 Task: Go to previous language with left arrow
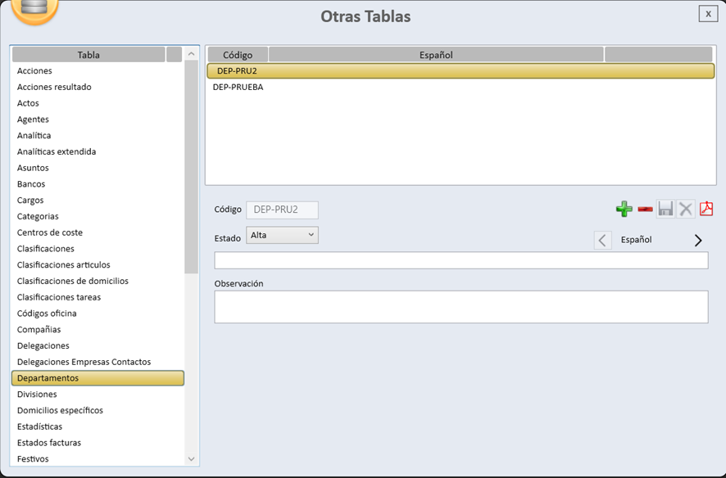pyautogui.click(x=602, y=241)
